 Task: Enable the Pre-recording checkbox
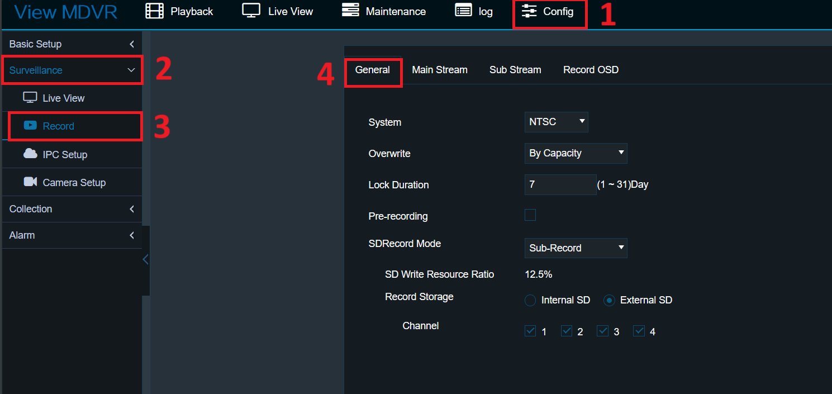coord(530,215)
